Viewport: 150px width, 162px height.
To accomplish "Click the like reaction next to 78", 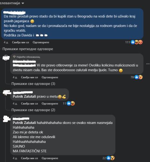I will coord(137,77).
